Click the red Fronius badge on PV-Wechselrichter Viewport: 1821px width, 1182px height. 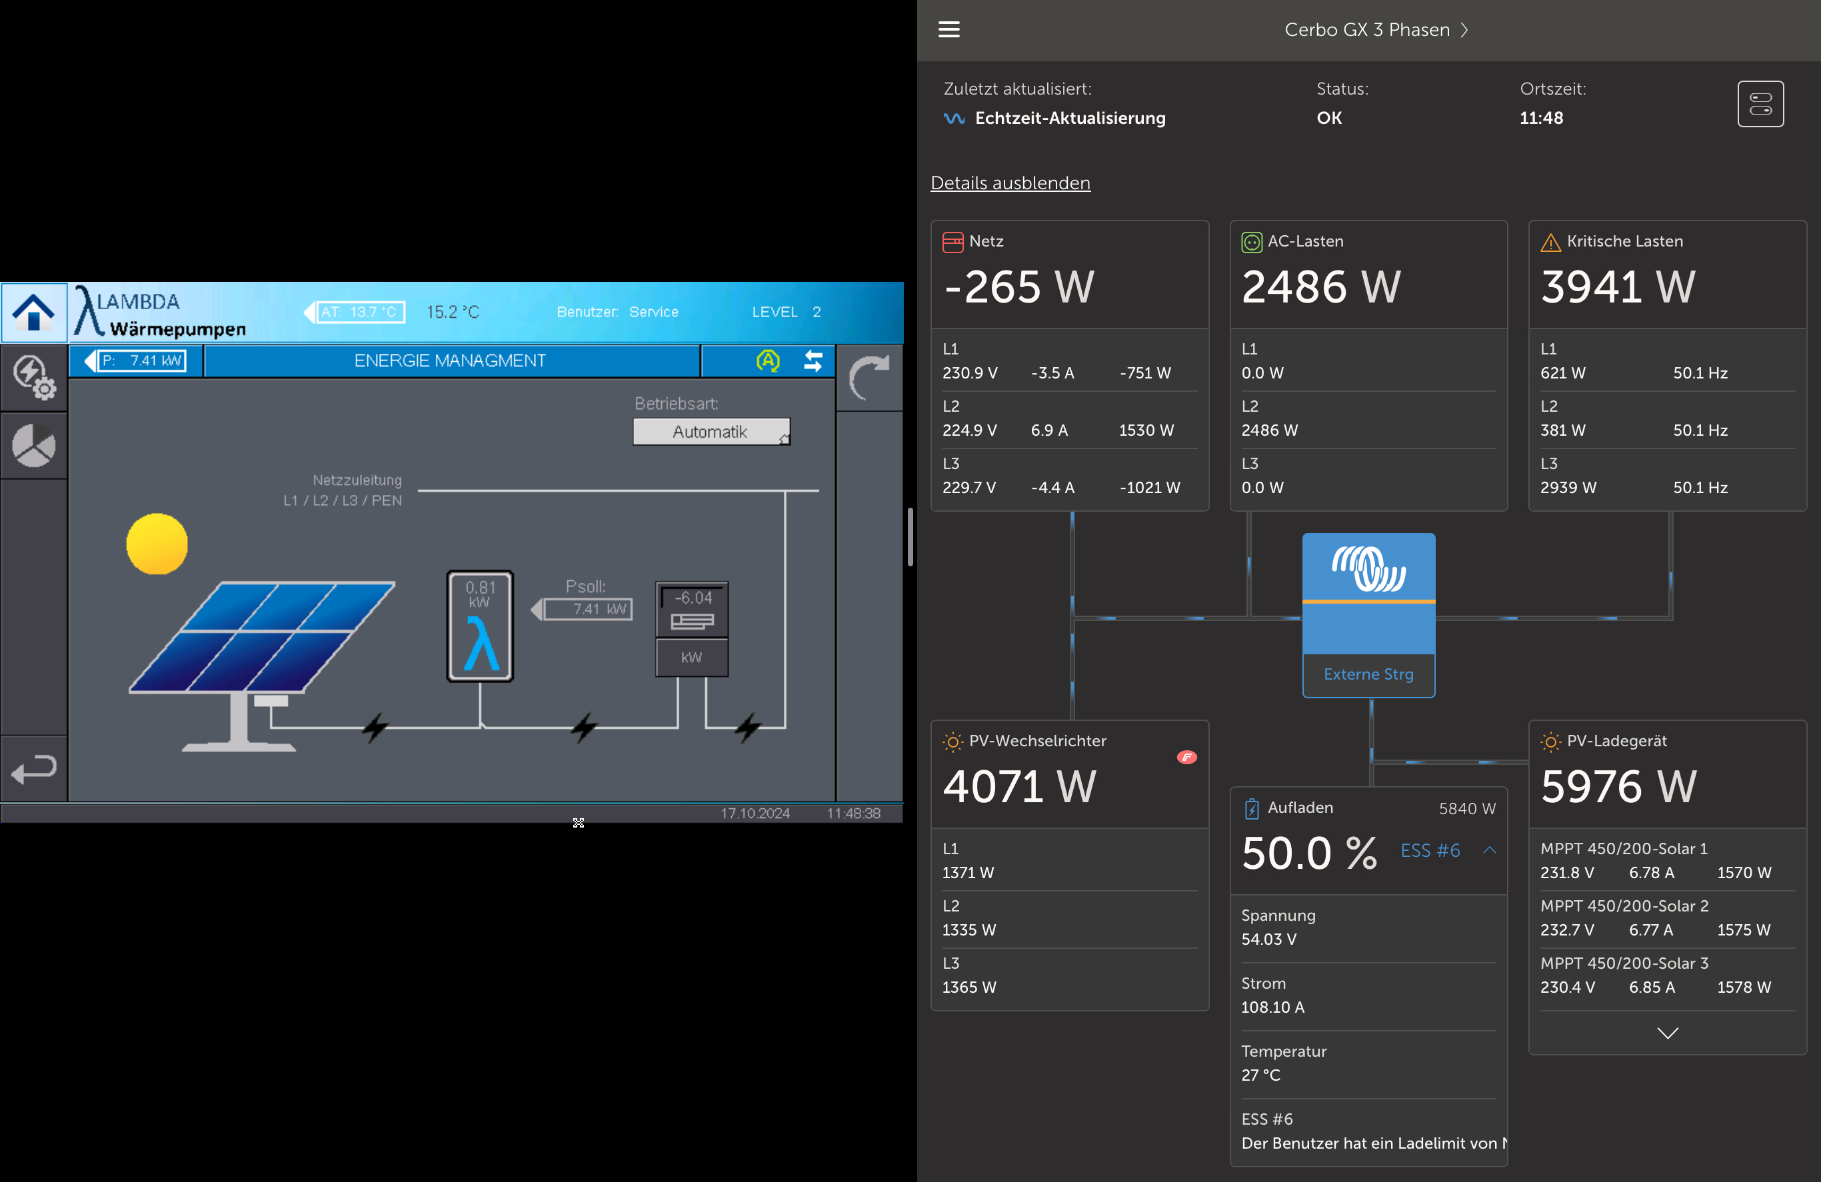tap(1186, 757)
